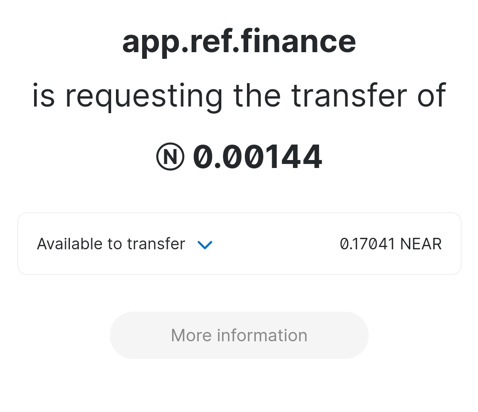This screenshot has height=412, width=478.
Task: Click the grey pill-shaped More information button
Action: pyautogui.click(x=239, y=336)
